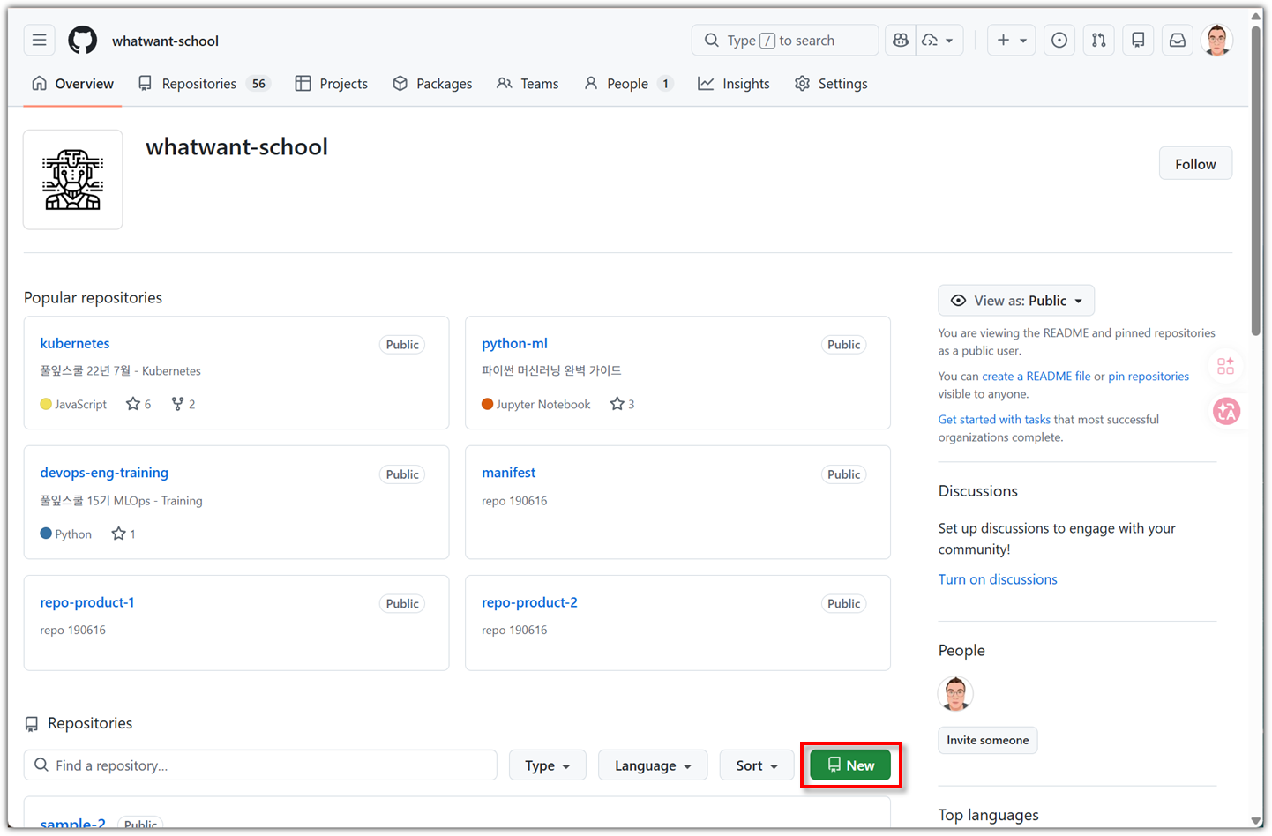Click the Popular repositories heading
1272x836 pixels.
(93, 298)
